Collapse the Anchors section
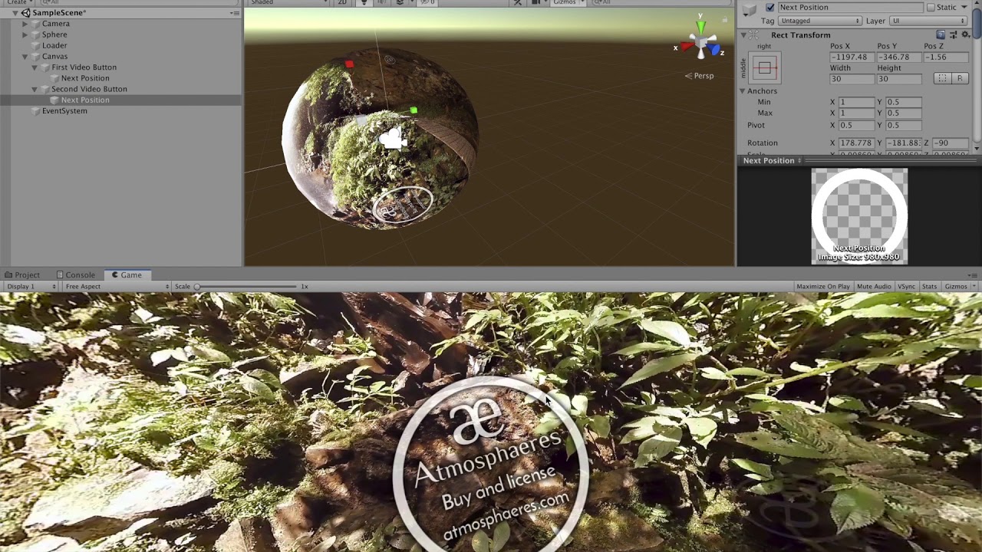The image size is (982, 552). pyautogui.click(x=743, y=91)
